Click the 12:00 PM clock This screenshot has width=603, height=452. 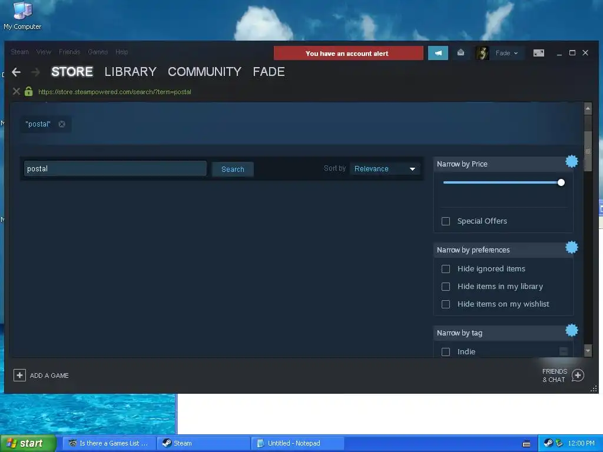(581, 443)
